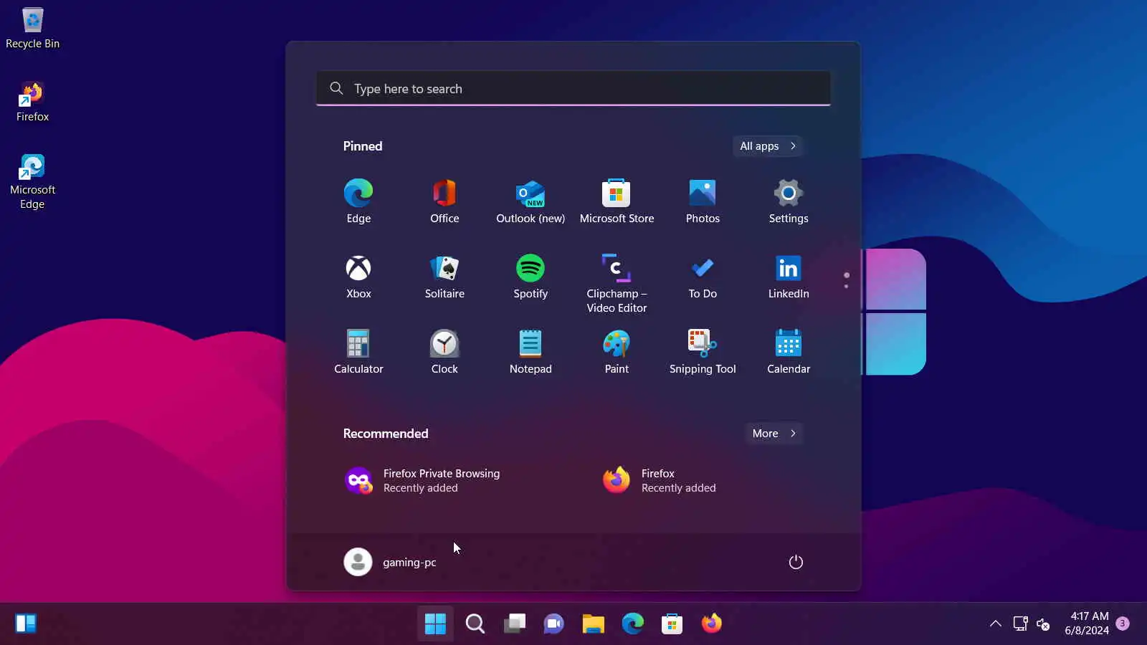Click muted volume tray icon
The height and width of the screenshot is (645, 1147).
1044,623
